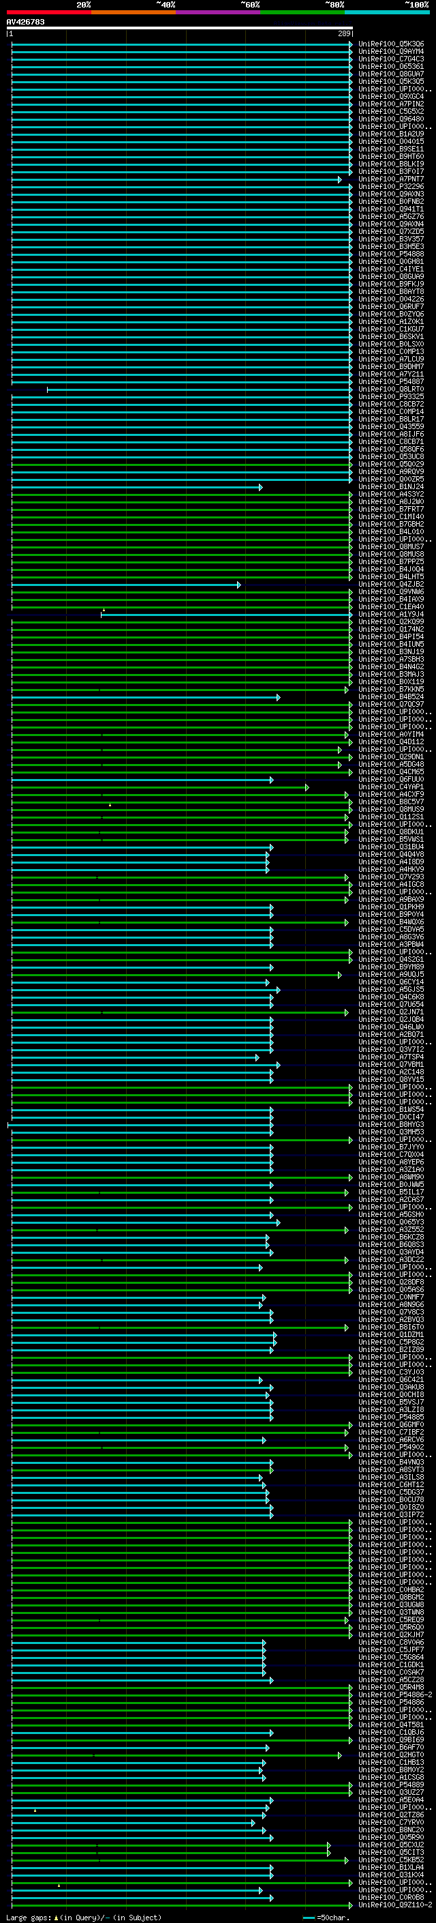Select the UniRef100_A3ILS8 label
The width and height of the screenshot is (436, 1923).
tap(391, 1478)
